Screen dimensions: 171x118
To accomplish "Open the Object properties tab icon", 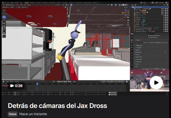I will [132, 53].
